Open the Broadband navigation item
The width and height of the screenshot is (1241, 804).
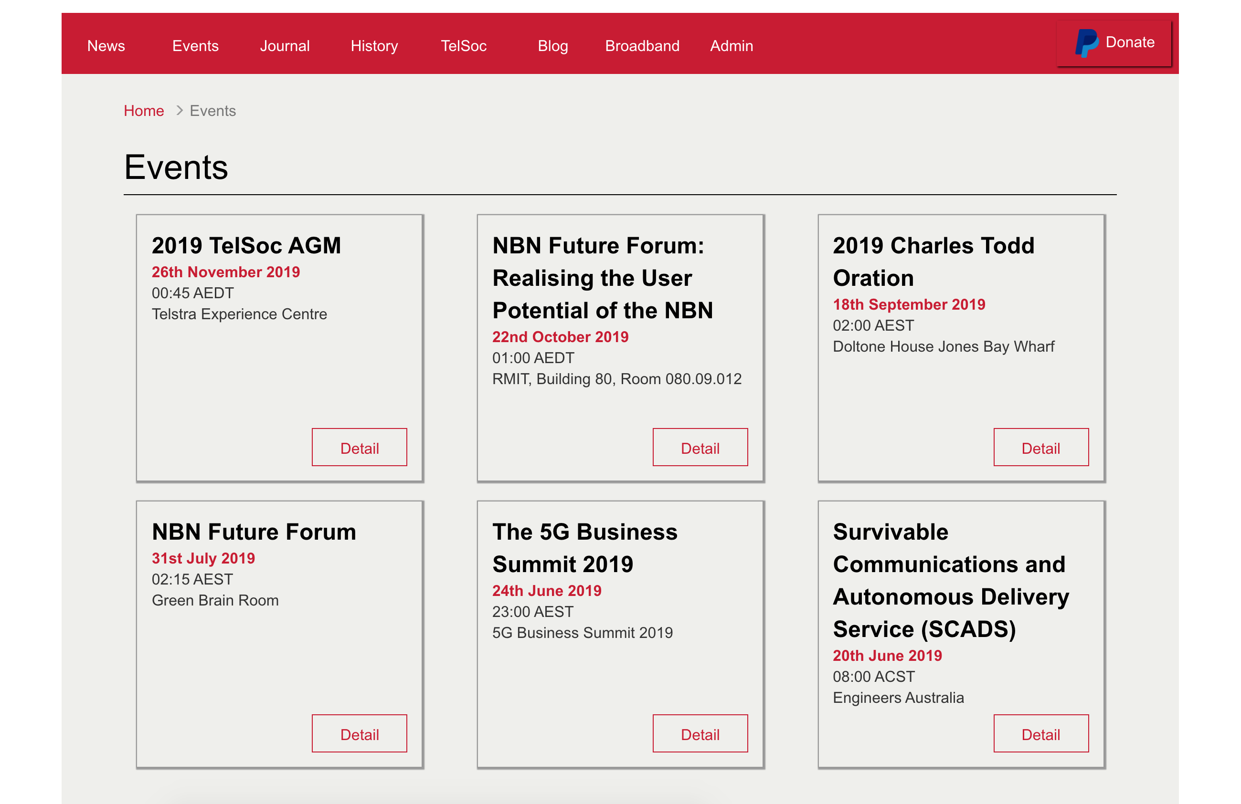point(642,46)
